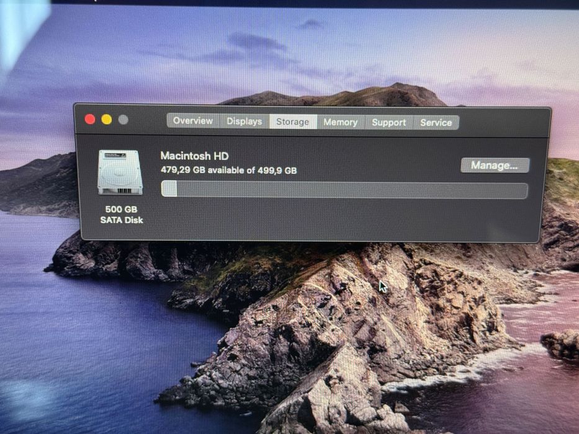
Task: Open the Service tab
Action: [436, 123]
